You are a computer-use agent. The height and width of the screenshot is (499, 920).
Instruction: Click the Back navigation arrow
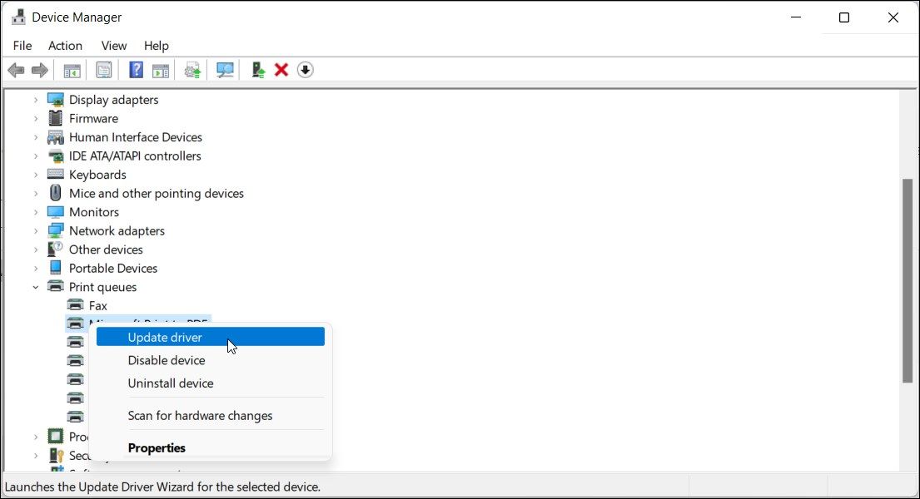click(x=15, y=70)
